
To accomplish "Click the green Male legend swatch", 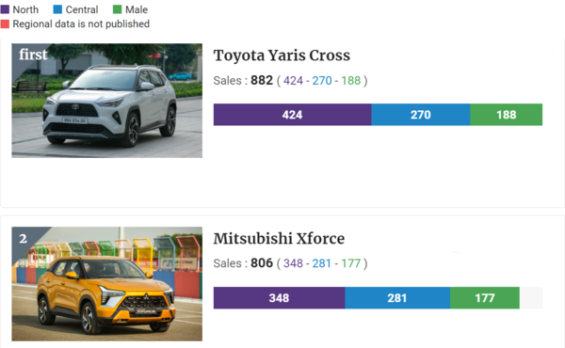I will (x=117, y=9).
